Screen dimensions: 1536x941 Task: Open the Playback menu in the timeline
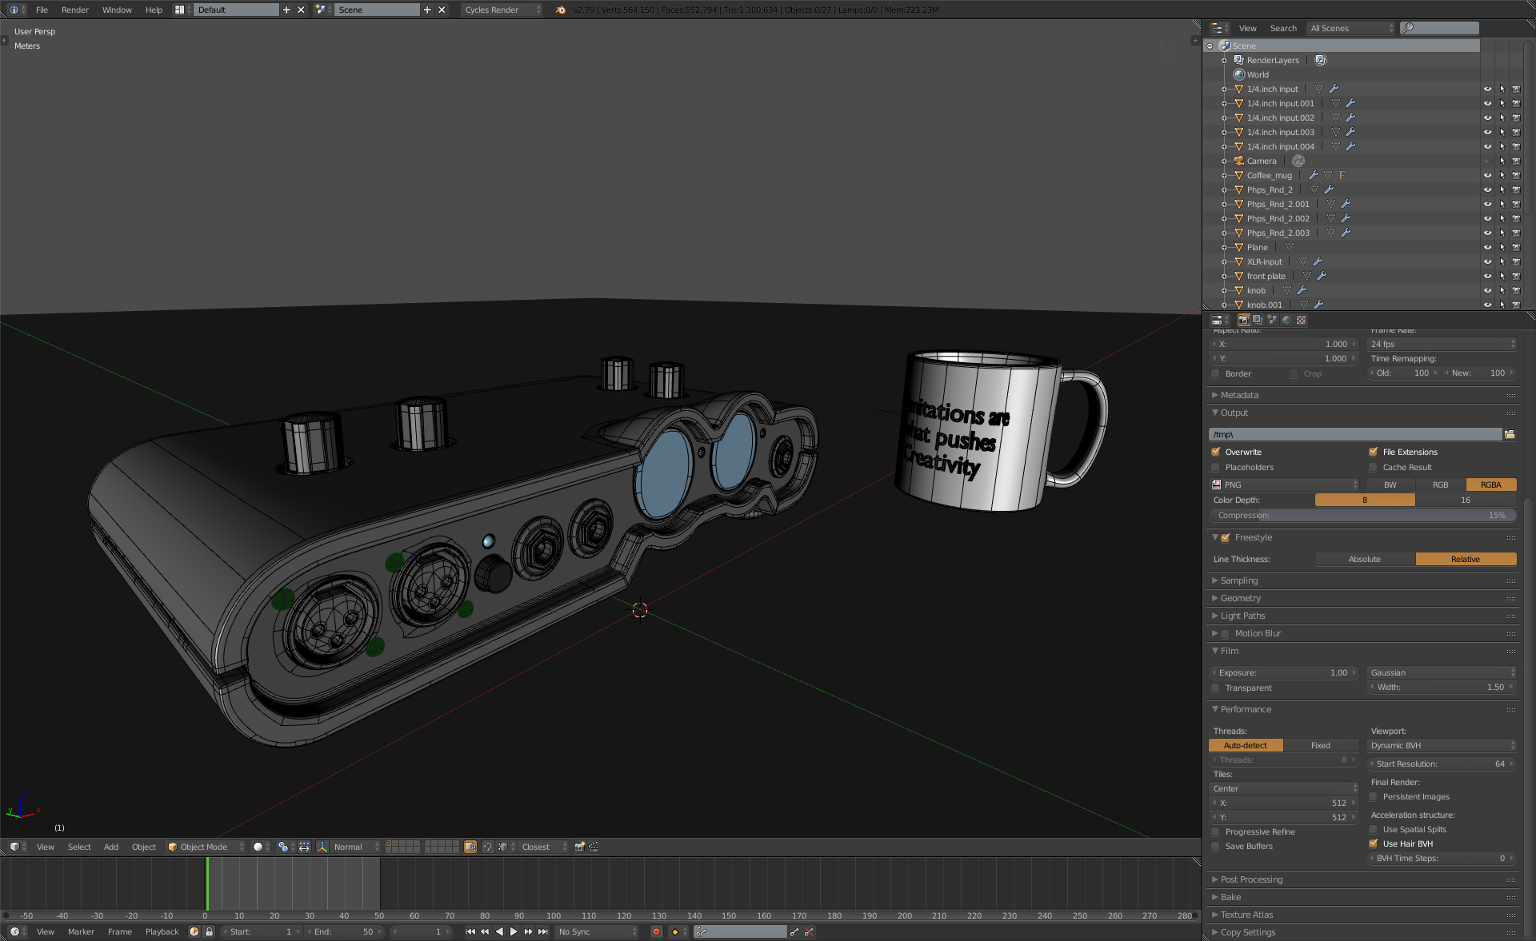pos(162,931)
